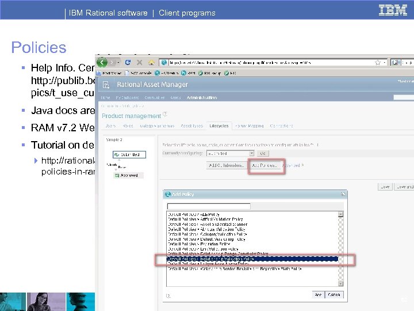Image resolution: width=414 pixels, height=311 pixels.
Task: Open the Administration menu item
Action: click(202, 97)
